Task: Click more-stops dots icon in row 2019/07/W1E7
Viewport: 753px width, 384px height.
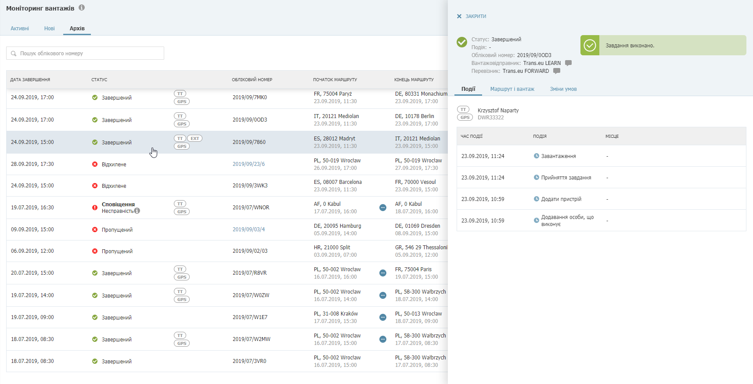Action: pos(383,317)
